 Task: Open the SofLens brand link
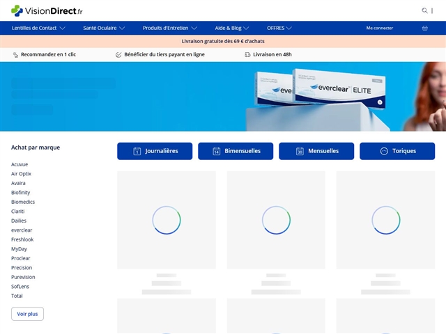[20, 286]
